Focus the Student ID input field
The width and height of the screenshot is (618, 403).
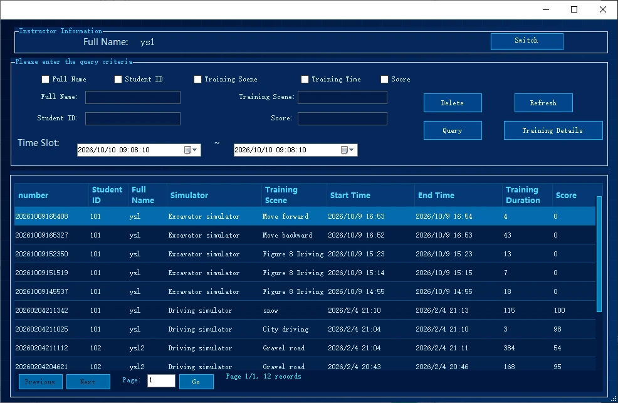click(133, 118)
